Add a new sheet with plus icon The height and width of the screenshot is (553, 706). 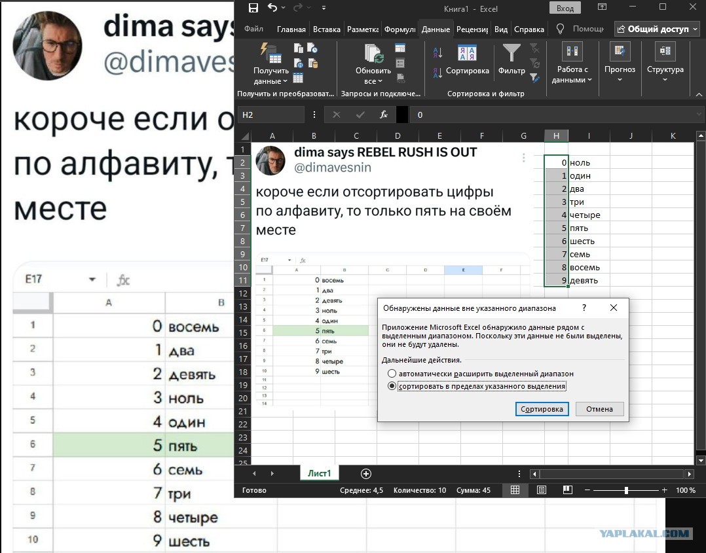366,473
